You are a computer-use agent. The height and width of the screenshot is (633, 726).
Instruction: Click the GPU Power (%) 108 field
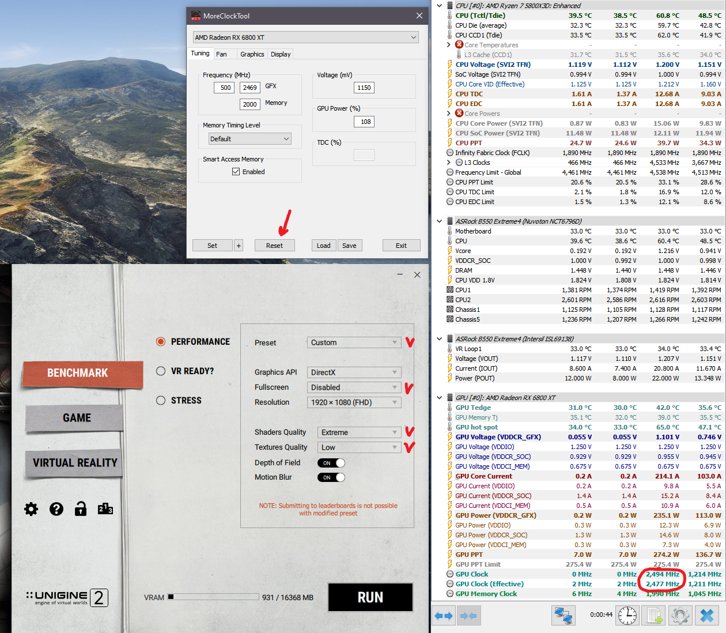[364, 122]
